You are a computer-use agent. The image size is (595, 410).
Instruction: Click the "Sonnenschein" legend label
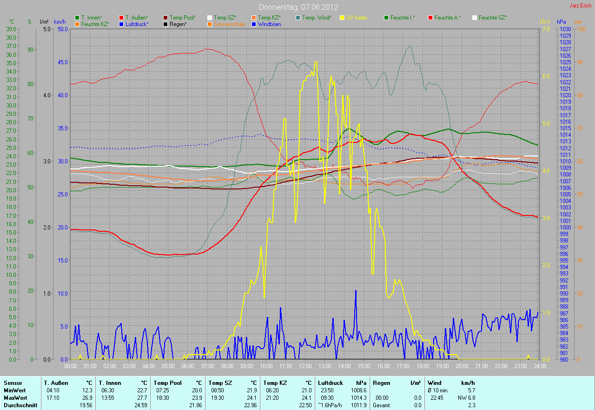click(229, 24)
